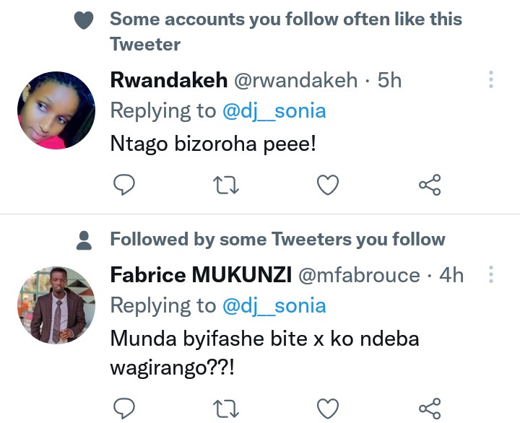This screenshot has height=423, width=520.
Task: Like Fabrice MUKUNZI's tweet
Action: (329, 408)
